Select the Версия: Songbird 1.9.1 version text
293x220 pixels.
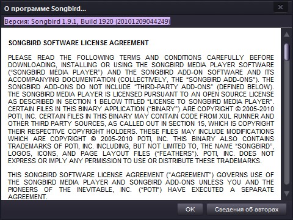point(87,21)
